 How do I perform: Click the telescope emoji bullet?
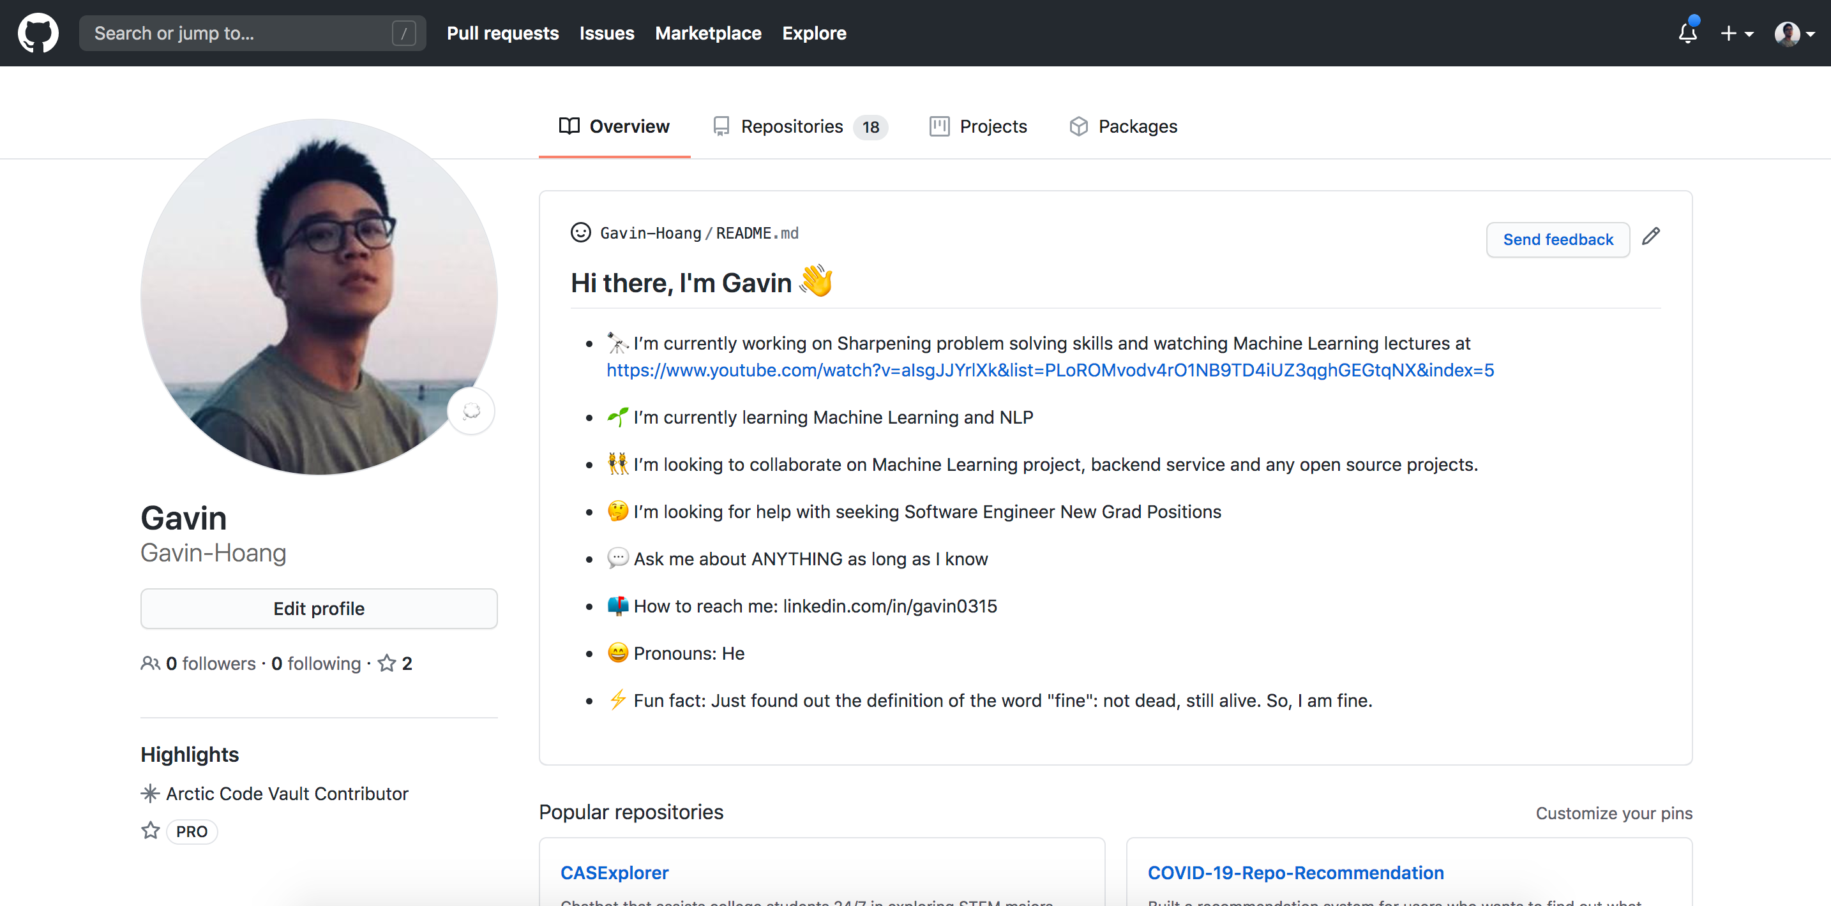tap(618, 343)
